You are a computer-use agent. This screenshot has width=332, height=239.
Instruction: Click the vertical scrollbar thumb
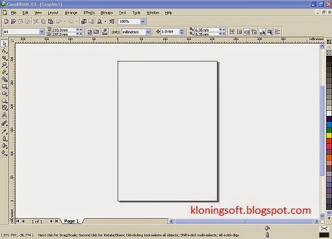[x=322, y=131]
